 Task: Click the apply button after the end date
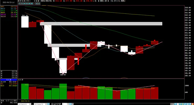click(x=48, y=104)
